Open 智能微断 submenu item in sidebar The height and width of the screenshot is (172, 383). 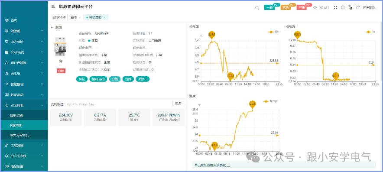24,125
